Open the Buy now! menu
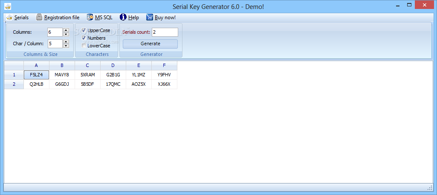Screen dimensions: 437x195 tap(165, 17)
